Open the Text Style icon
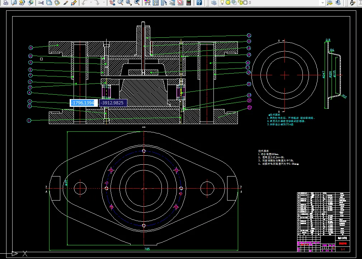Screen dimensions: 362x259 tap(353, 3)
